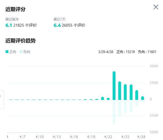Click the 最近7天 label
The image size is (163, 140).
60,19
